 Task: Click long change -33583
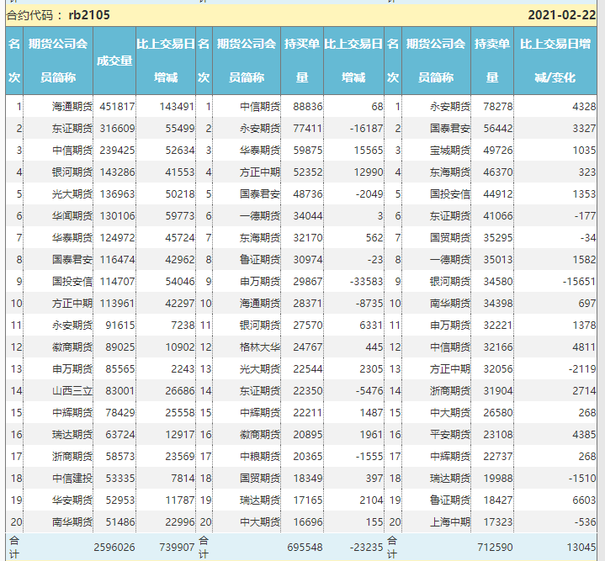[367, 282]
